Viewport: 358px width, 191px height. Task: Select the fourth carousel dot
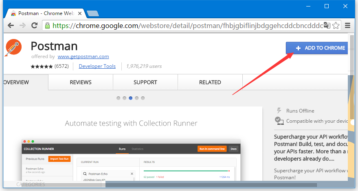coord(136,98)
